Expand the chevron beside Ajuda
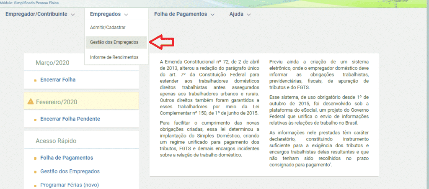The image size is (429, 189). 249,15
